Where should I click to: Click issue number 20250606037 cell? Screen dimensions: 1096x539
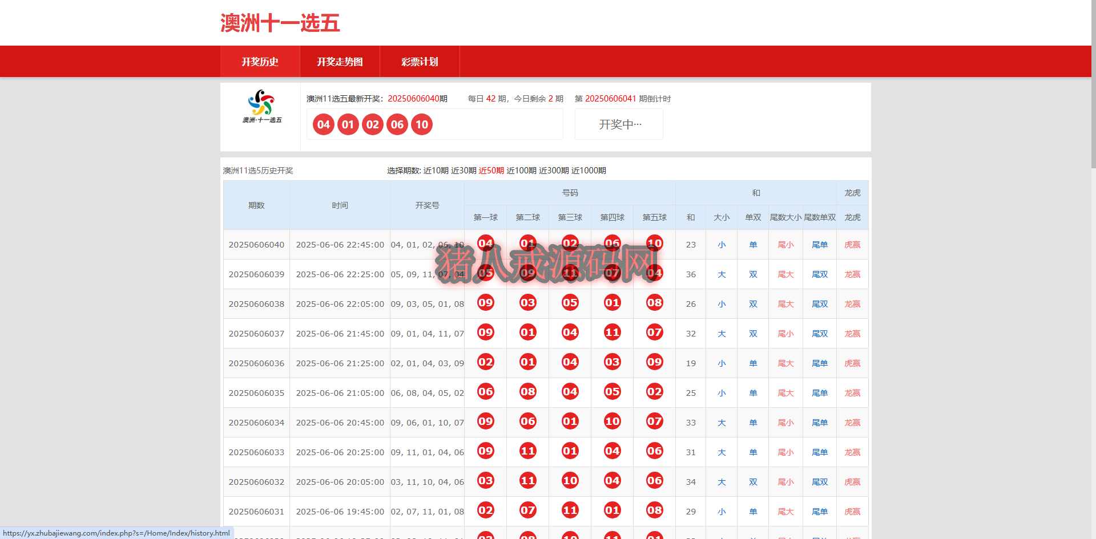point(256,334)
